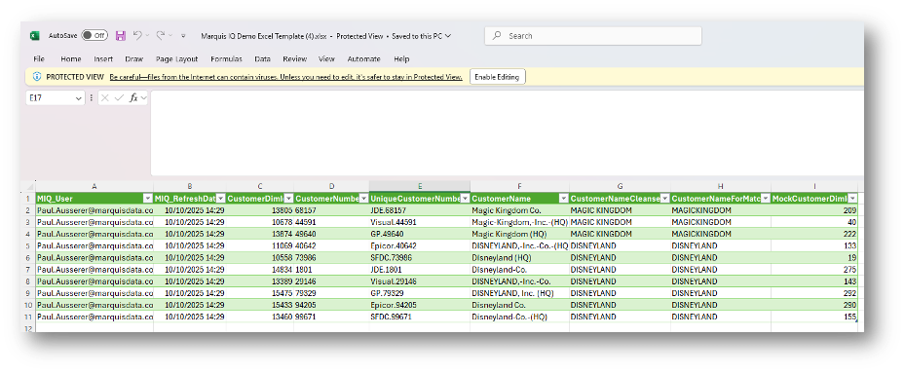Open the Help tab
Viewport: 905px width, 374px height.
point(401,58)
